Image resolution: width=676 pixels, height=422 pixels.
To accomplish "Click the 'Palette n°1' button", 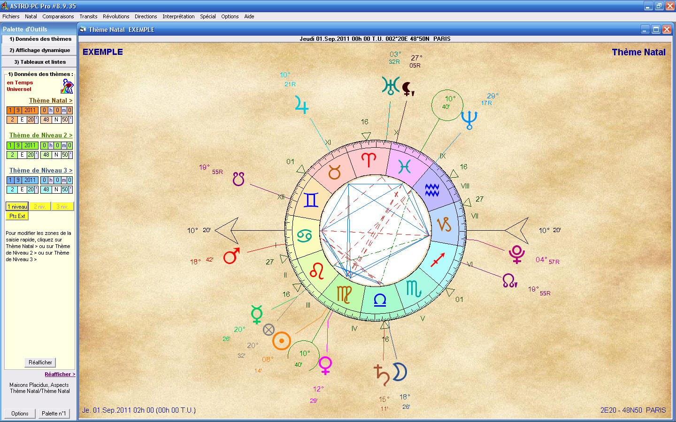I will (54, 414).
